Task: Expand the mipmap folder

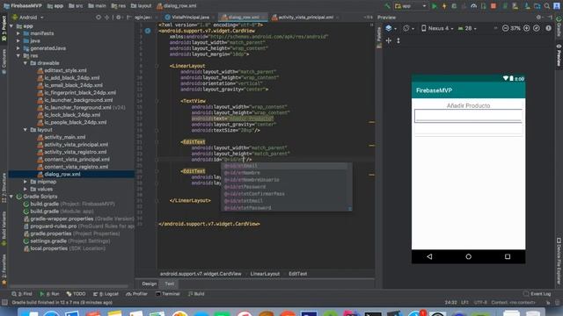Action: point(26,182)
